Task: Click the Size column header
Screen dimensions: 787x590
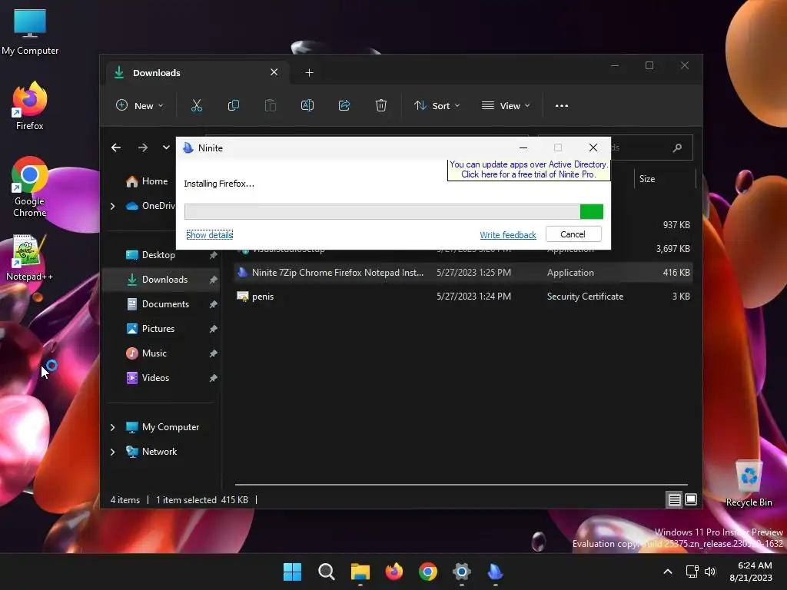Action: (x=664, y=179)
